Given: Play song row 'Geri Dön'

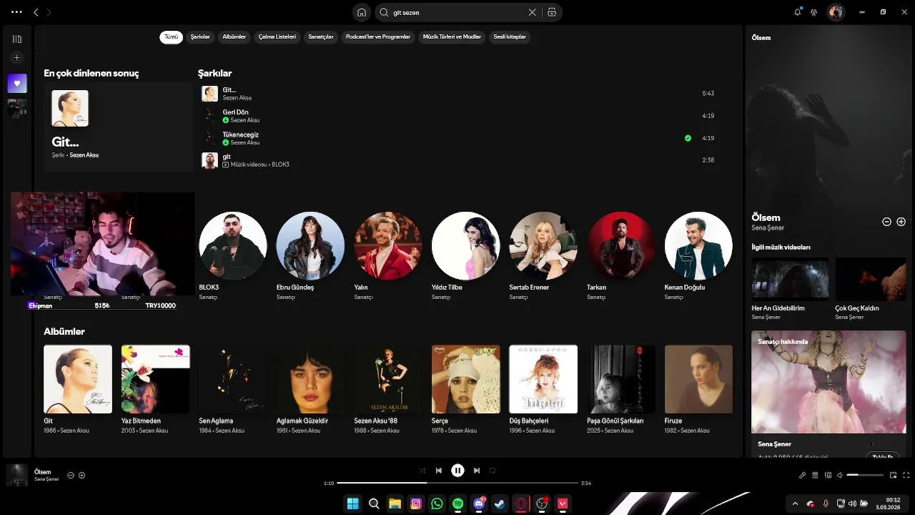Looking at the screenshot, I should tap(457, 116).
